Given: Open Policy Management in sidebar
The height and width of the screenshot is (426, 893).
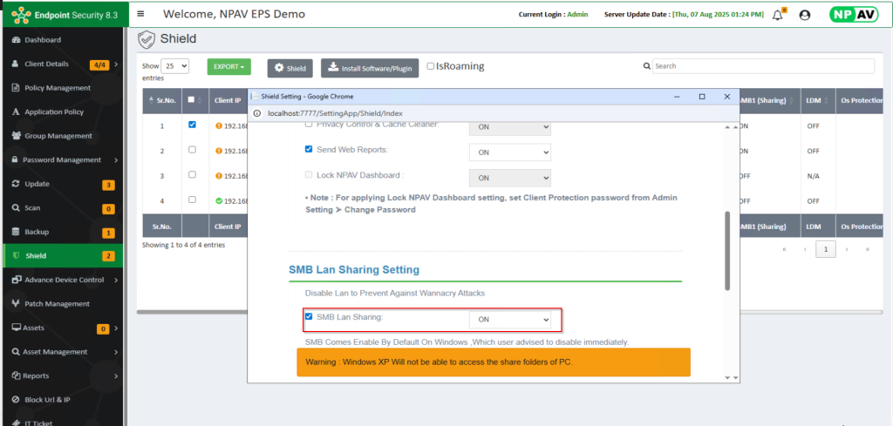Looking at the screenshot, I should click(57, 88).
